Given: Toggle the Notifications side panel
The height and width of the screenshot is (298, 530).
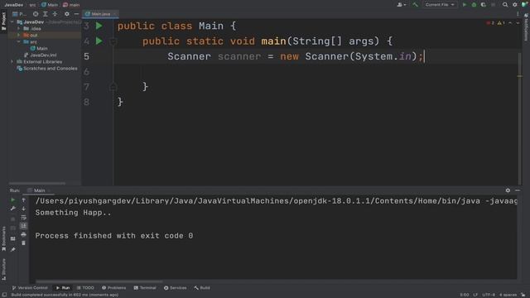Looking at the screenshot, I should (x=527, y=27).
